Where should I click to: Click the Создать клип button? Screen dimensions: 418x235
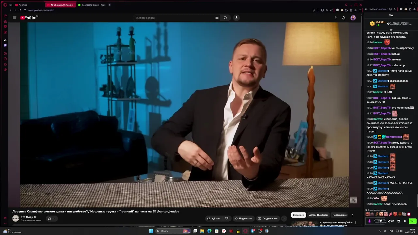(x=268, y=218)
